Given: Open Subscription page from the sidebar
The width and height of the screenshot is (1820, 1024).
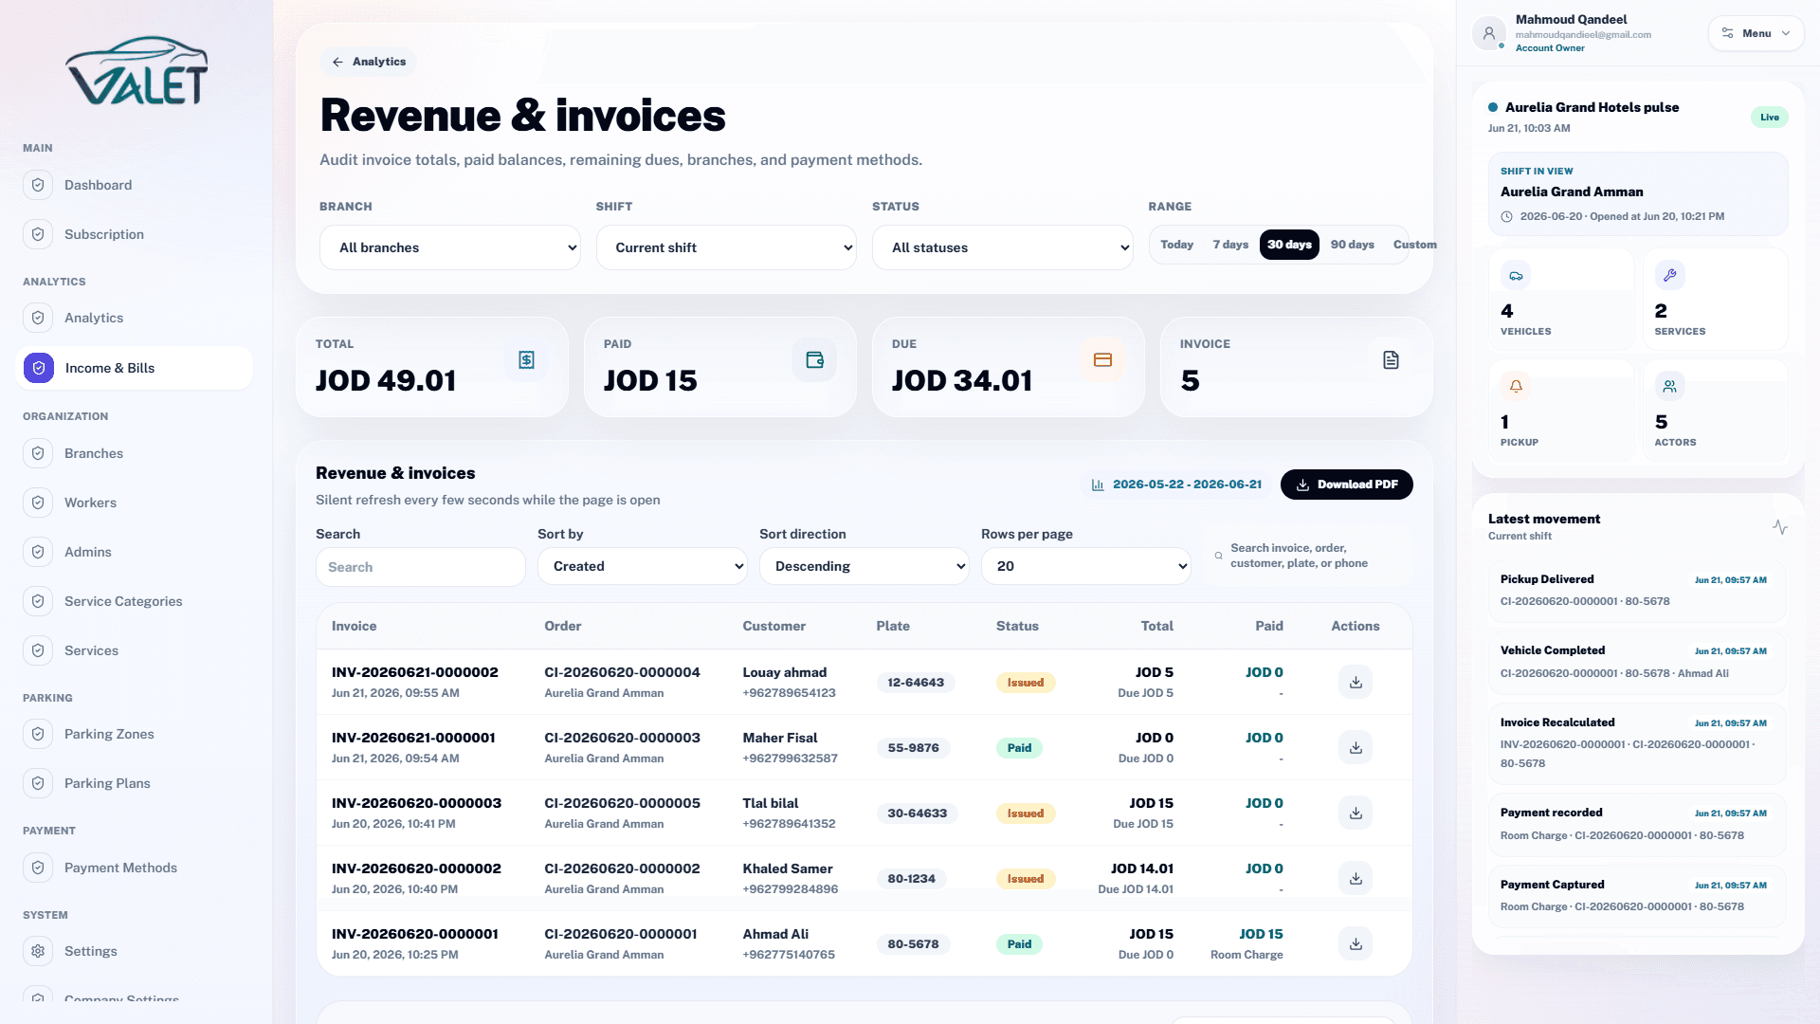Looking at the screenshot, I should click(x=135, y=234).
